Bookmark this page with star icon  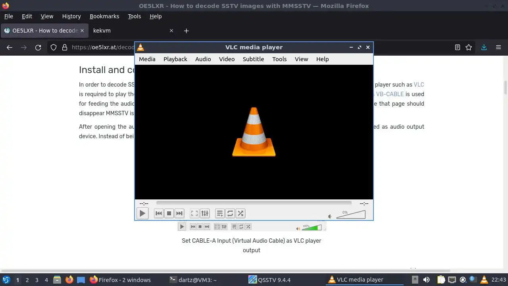469,47
